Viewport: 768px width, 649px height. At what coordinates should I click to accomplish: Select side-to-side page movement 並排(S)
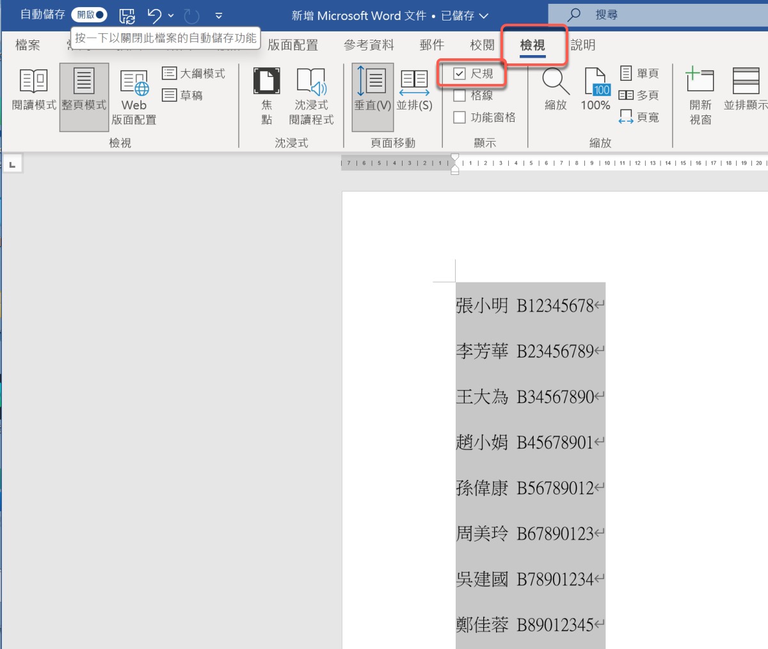(x=414, y=90)
